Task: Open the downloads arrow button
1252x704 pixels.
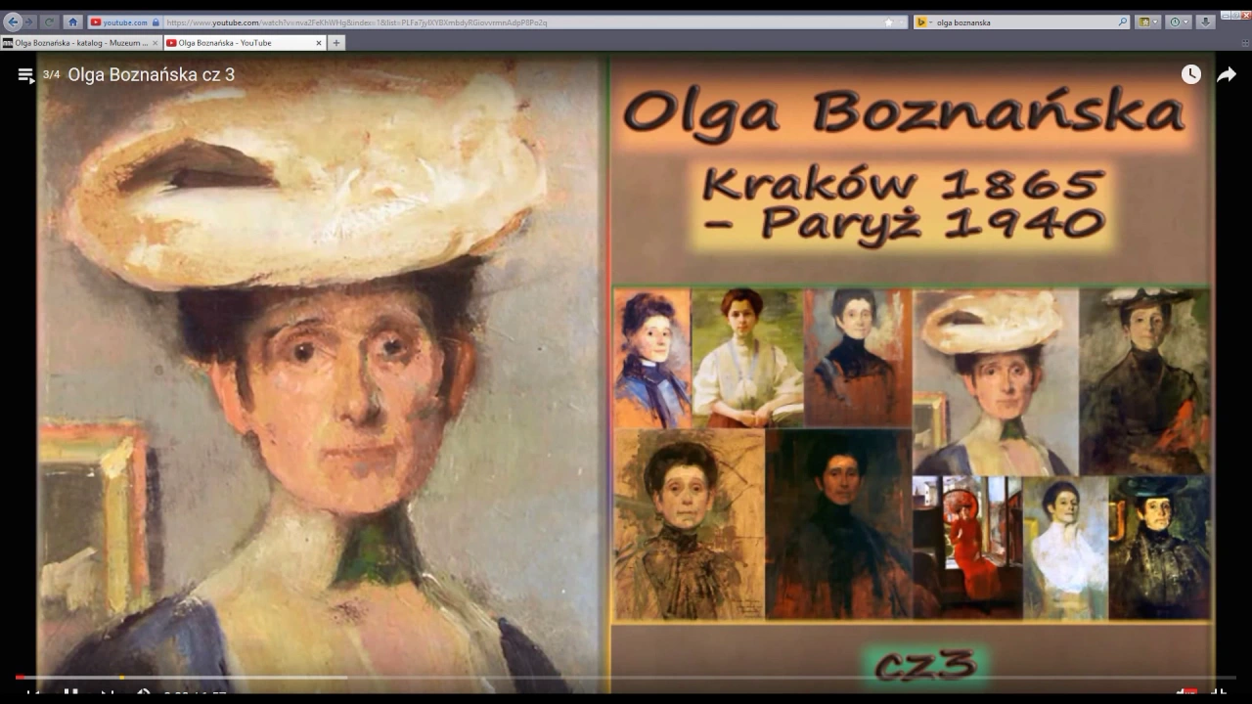Action: pyautogui.click(x=1205, y=22)
